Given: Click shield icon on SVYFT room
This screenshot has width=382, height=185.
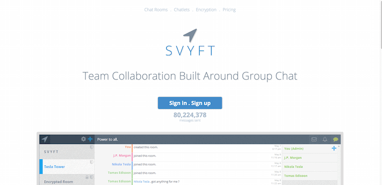Looking at the screenshot, I should pos(92,147).
